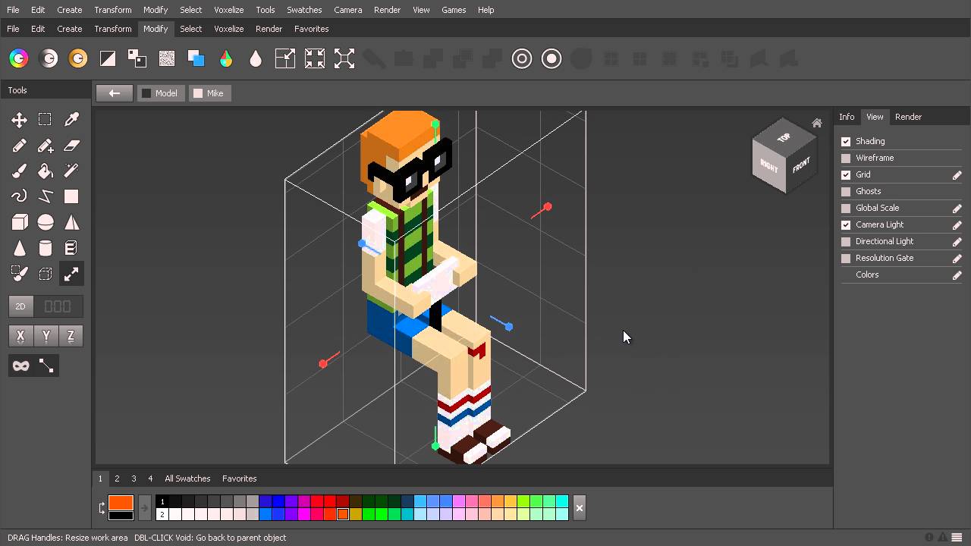Choose the cone primitive tool
971x546 pixels.
tap(20, 248)
